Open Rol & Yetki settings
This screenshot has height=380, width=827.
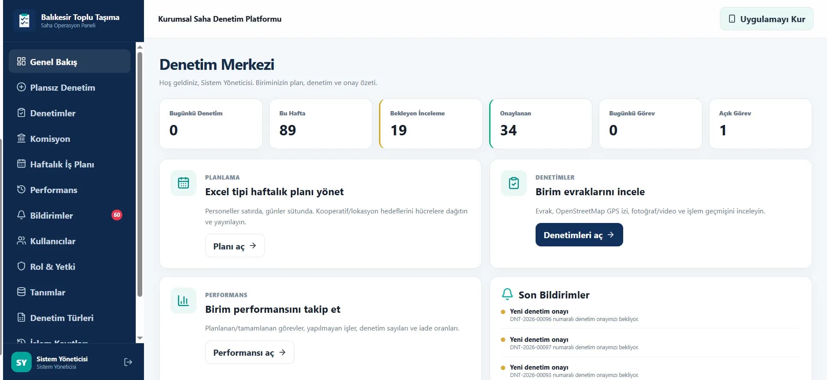click(69, 266)
